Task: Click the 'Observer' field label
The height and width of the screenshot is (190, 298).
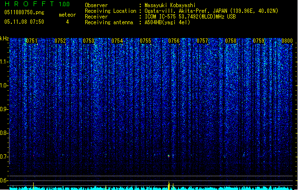Action: tap(96, 5)
